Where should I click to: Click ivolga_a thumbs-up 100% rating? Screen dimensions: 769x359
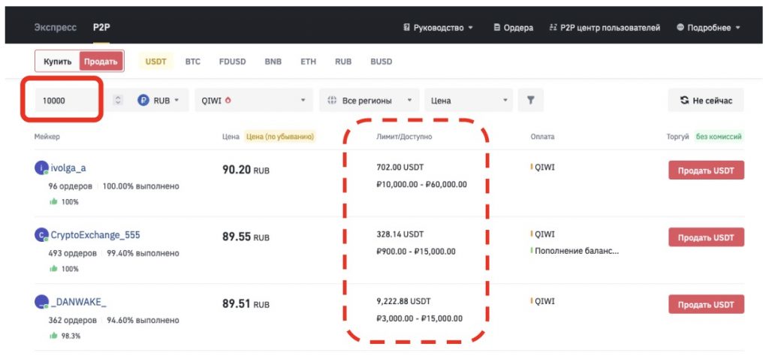(x=65, y=201)
